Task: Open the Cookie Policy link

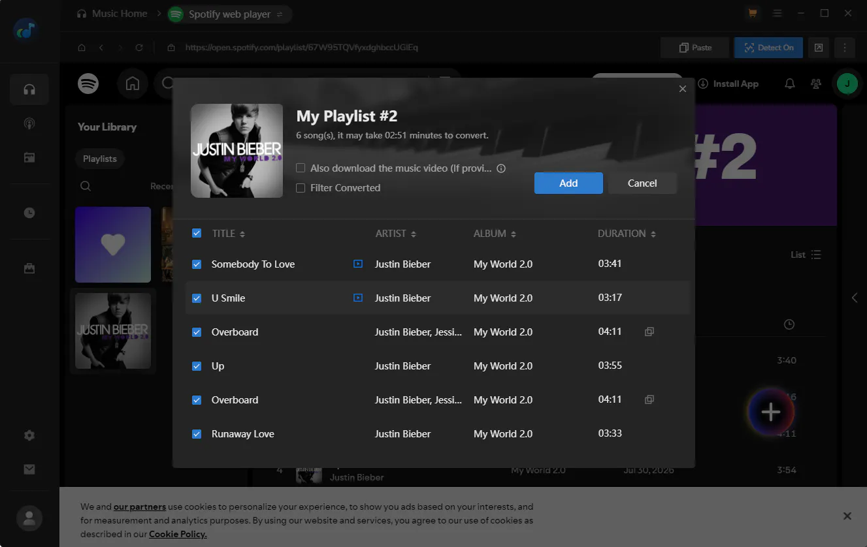Action: tap(178, 534)
